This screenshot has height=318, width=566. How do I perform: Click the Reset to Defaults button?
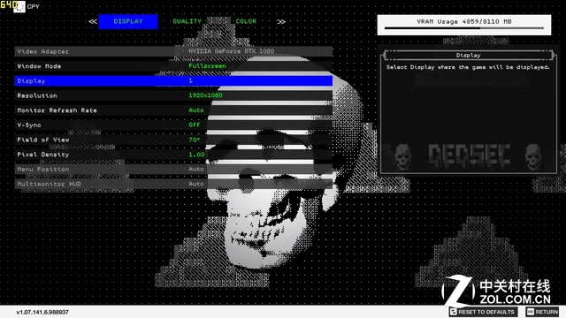[x=483, y=312]
